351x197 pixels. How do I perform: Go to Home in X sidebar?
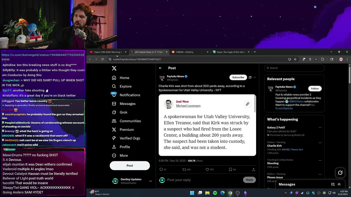(121, 78)
